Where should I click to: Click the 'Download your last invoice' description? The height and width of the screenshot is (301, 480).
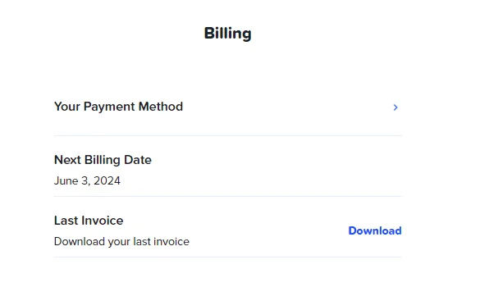point(121,242)
